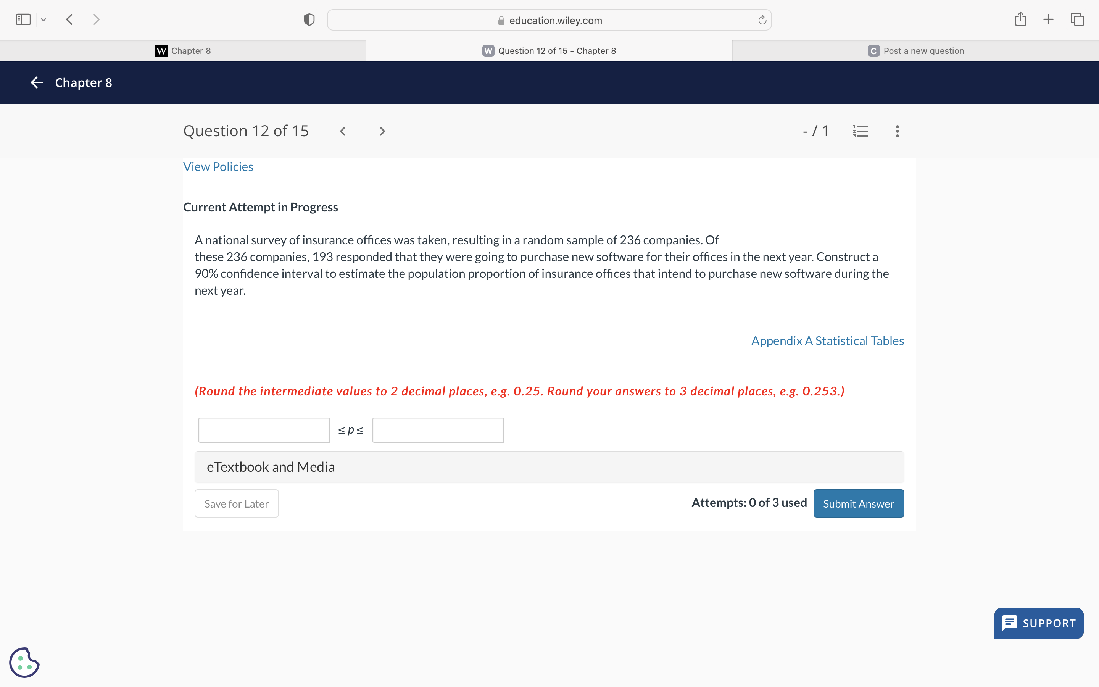Click the Safari sidebar toggle icon
The image size is (1099, 687).
23,19
